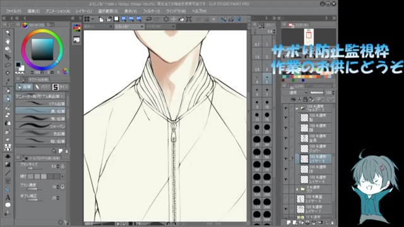Adjust layer opacity stepper next to 100
This screenshot has width=404, height=227.
(x=334, y=93)
